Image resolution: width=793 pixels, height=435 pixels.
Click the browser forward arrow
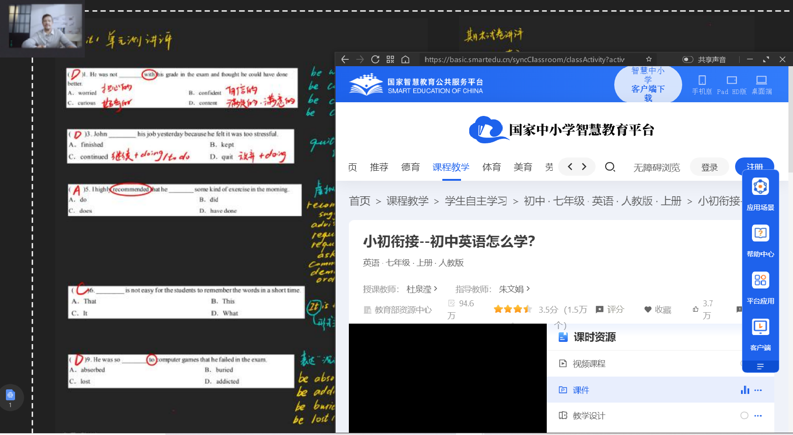pyautogui.click(x=360, y=59)
